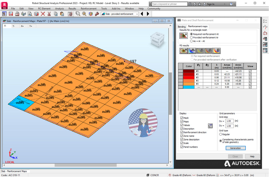Open the Required reinforcement map icon above radio buttons

pos(183,35)
